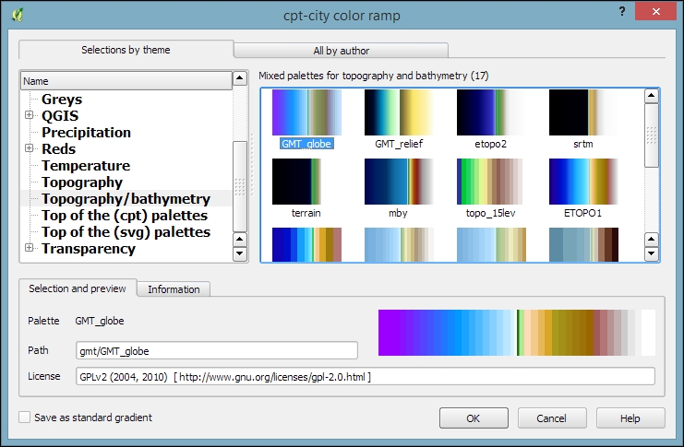This screenshot has width=684, height=447.
Task: Select Top of the (svg) palettes
Action: (126, 231)
